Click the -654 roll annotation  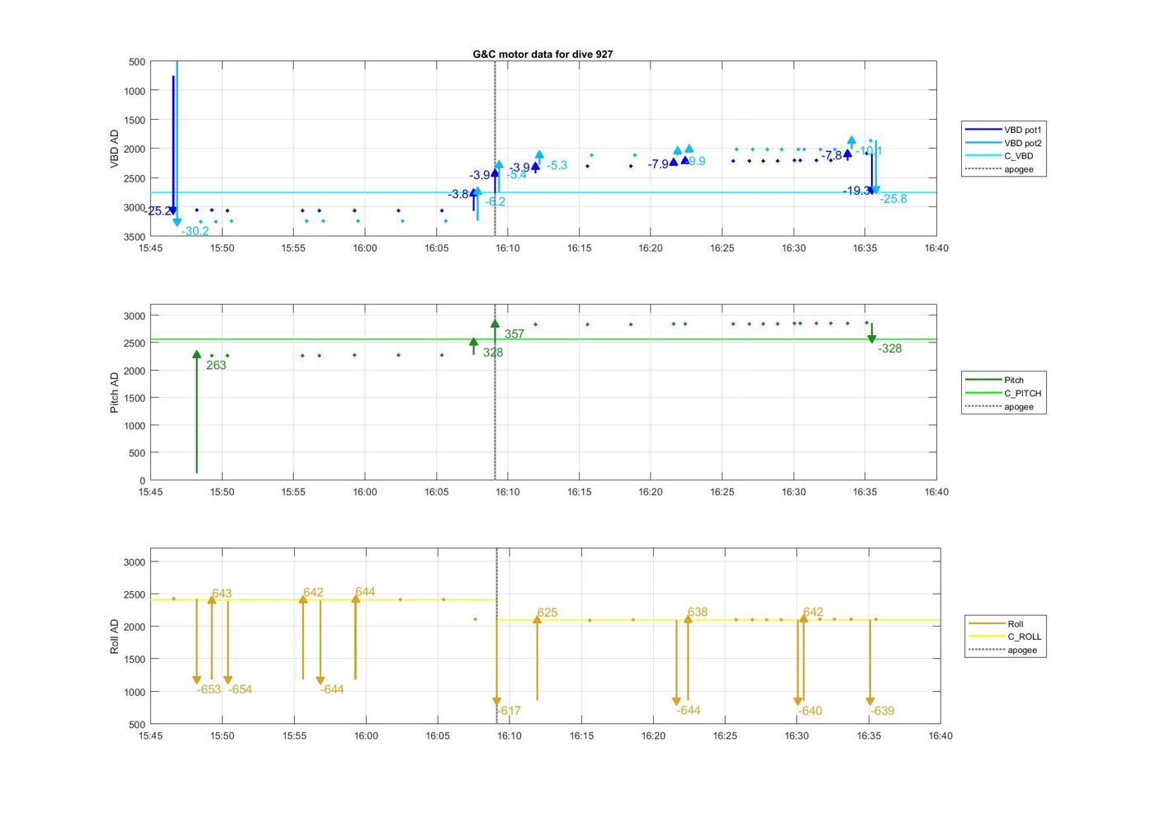pos(240,689)
